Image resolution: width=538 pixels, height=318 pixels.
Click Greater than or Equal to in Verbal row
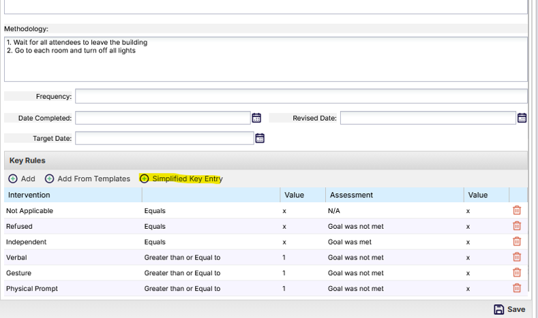coord(182,257)
